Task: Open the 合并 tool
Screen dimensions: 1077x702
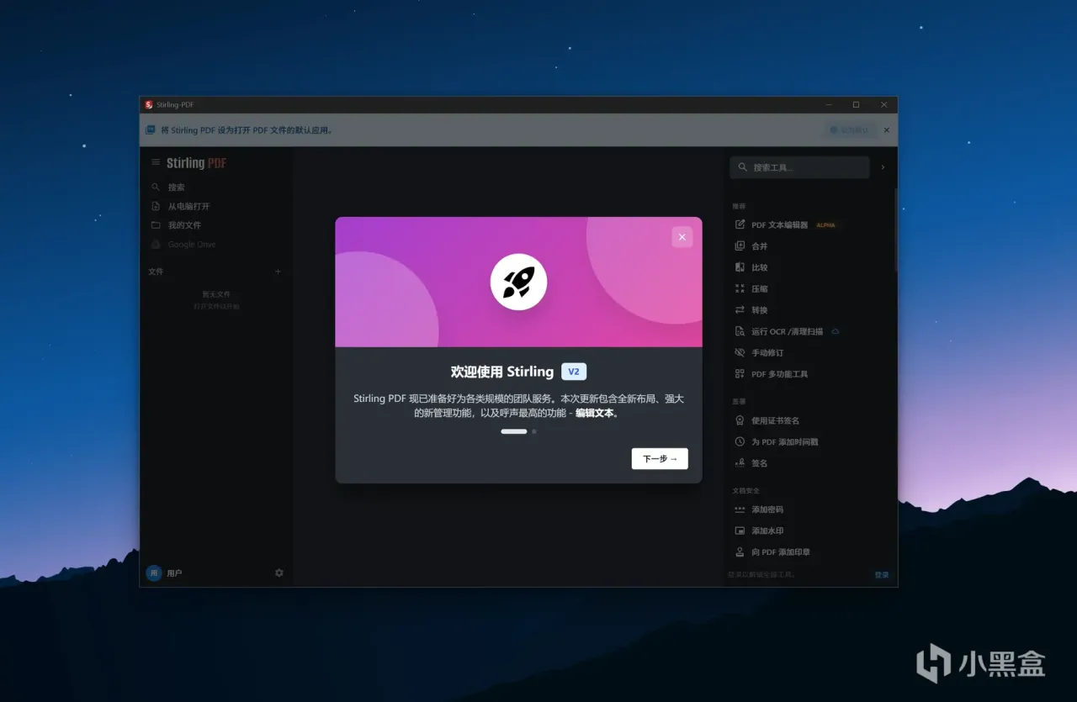Action: 759,246
